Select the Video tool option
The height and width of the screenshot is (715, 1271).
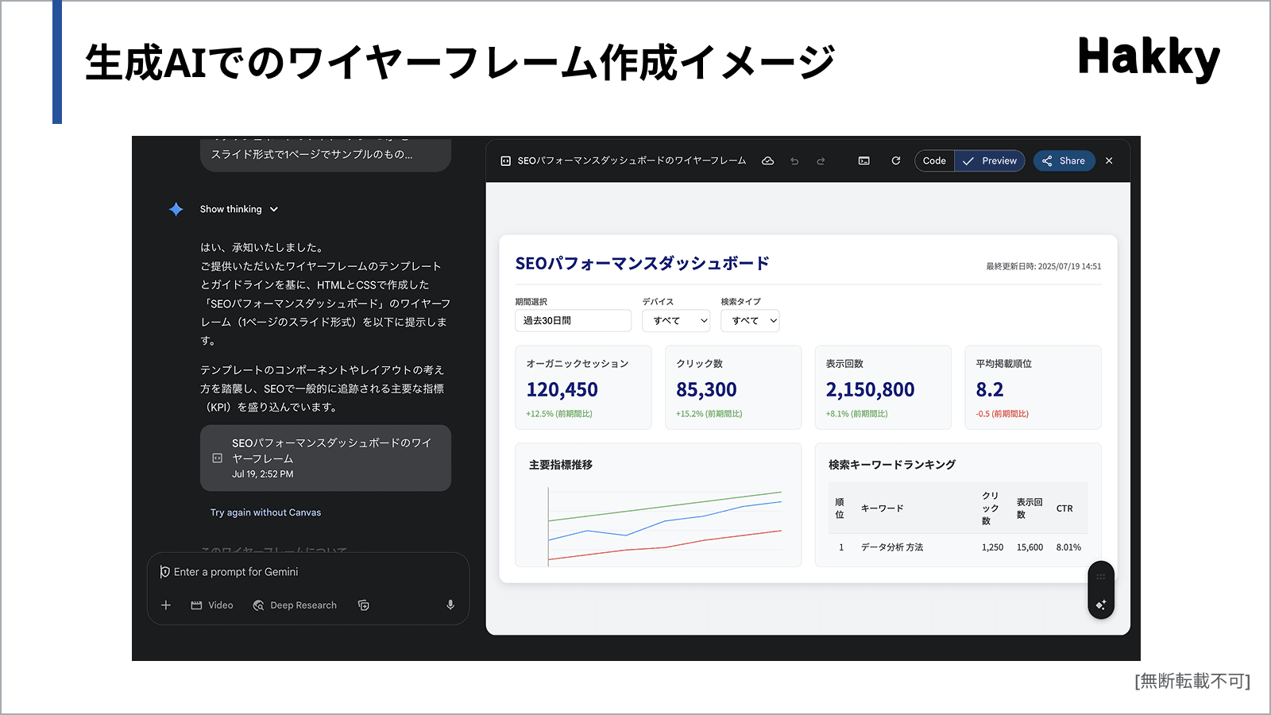click(212, 605)
